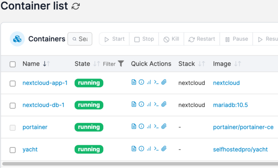View stats icon for portainer container
The height and width of the screenshot is (168, 278).
tap(149, 127)
